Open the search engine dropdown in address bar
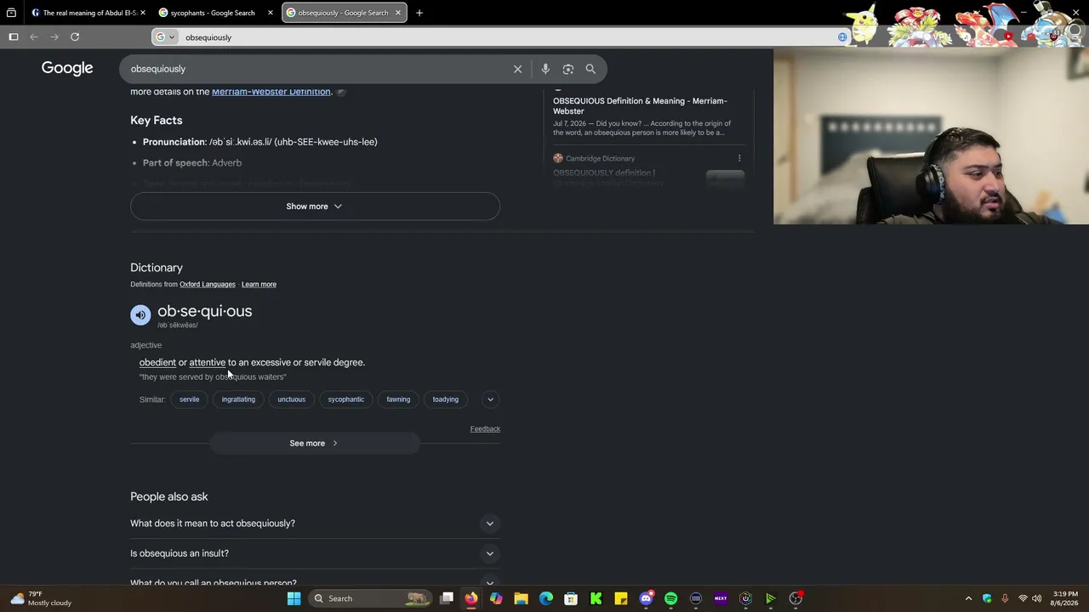 tap(165, 37)
